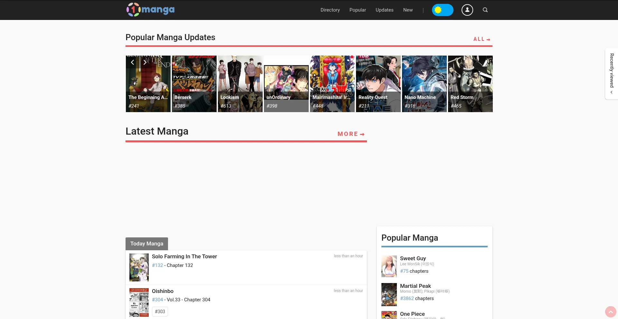Select the Today Manga tab

(x=147, y=244)
